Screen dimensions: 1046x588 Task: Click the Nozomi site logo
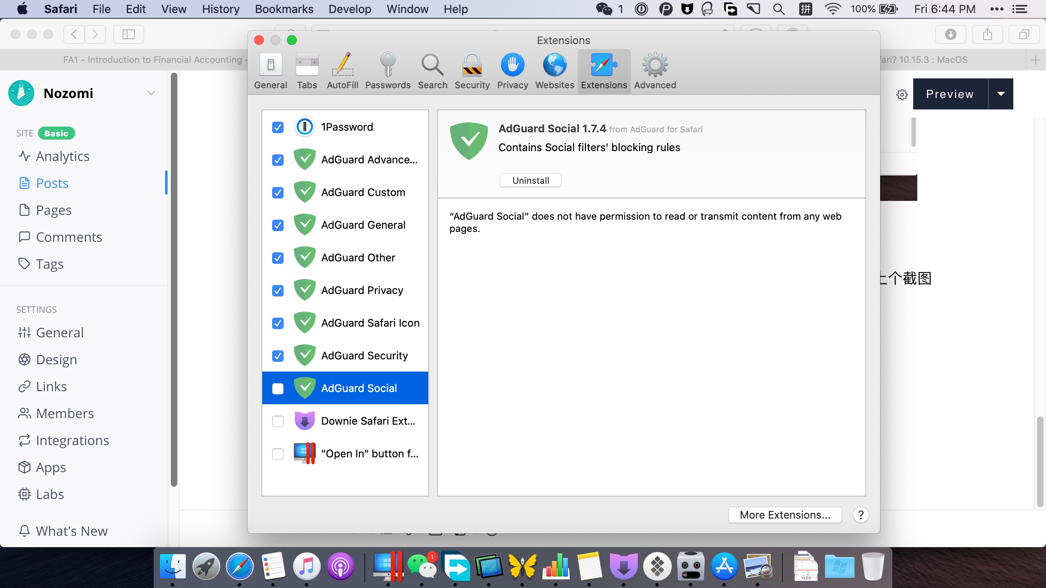click(21, 93)
